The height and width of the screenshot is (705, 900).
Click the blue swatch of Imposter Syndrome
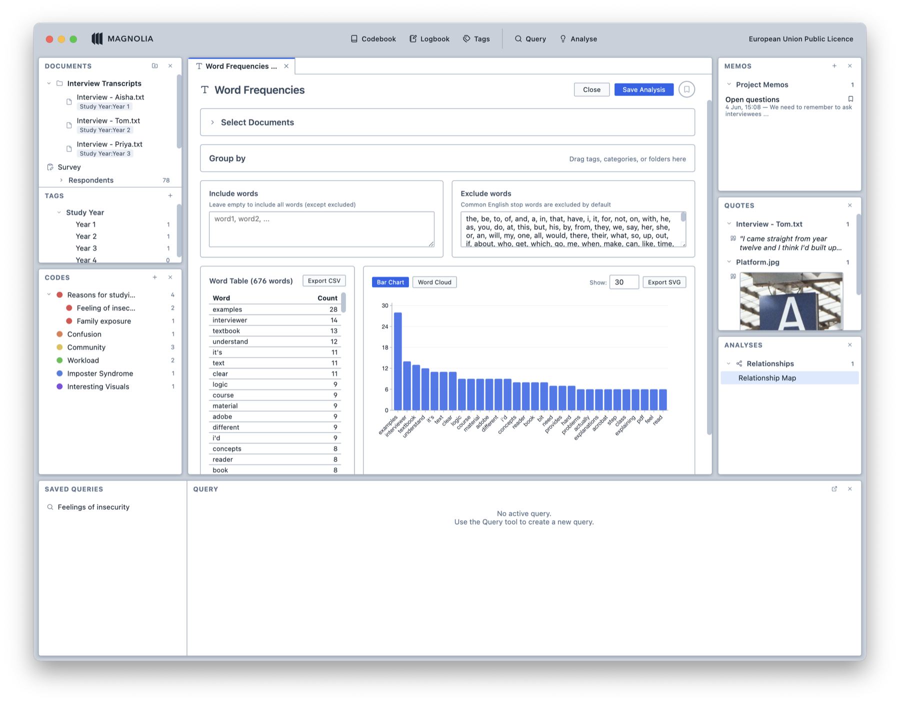[59, 373]
